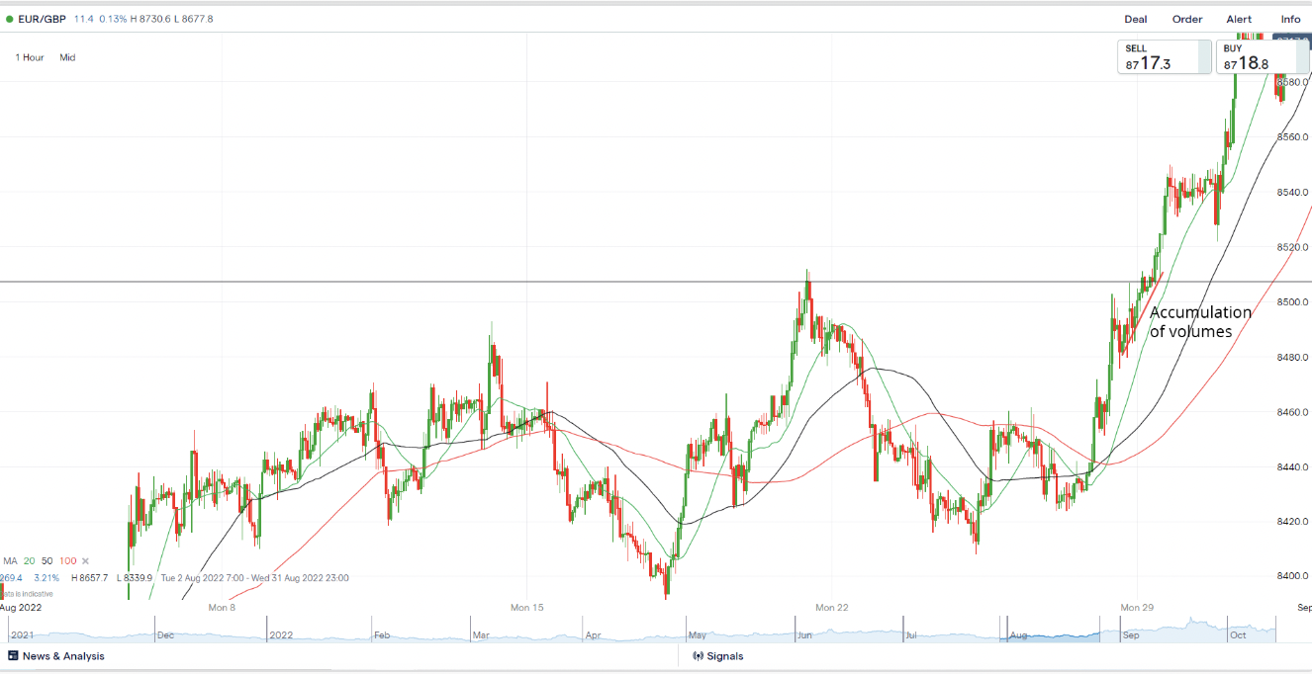1312x674 pixels.
Task: Click the highlighted Aug range in navigator
Action: pyautogui.click(x=1052, y=631)
